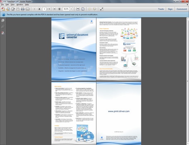Toggle read mode expand icon

(x=102, y=9)
